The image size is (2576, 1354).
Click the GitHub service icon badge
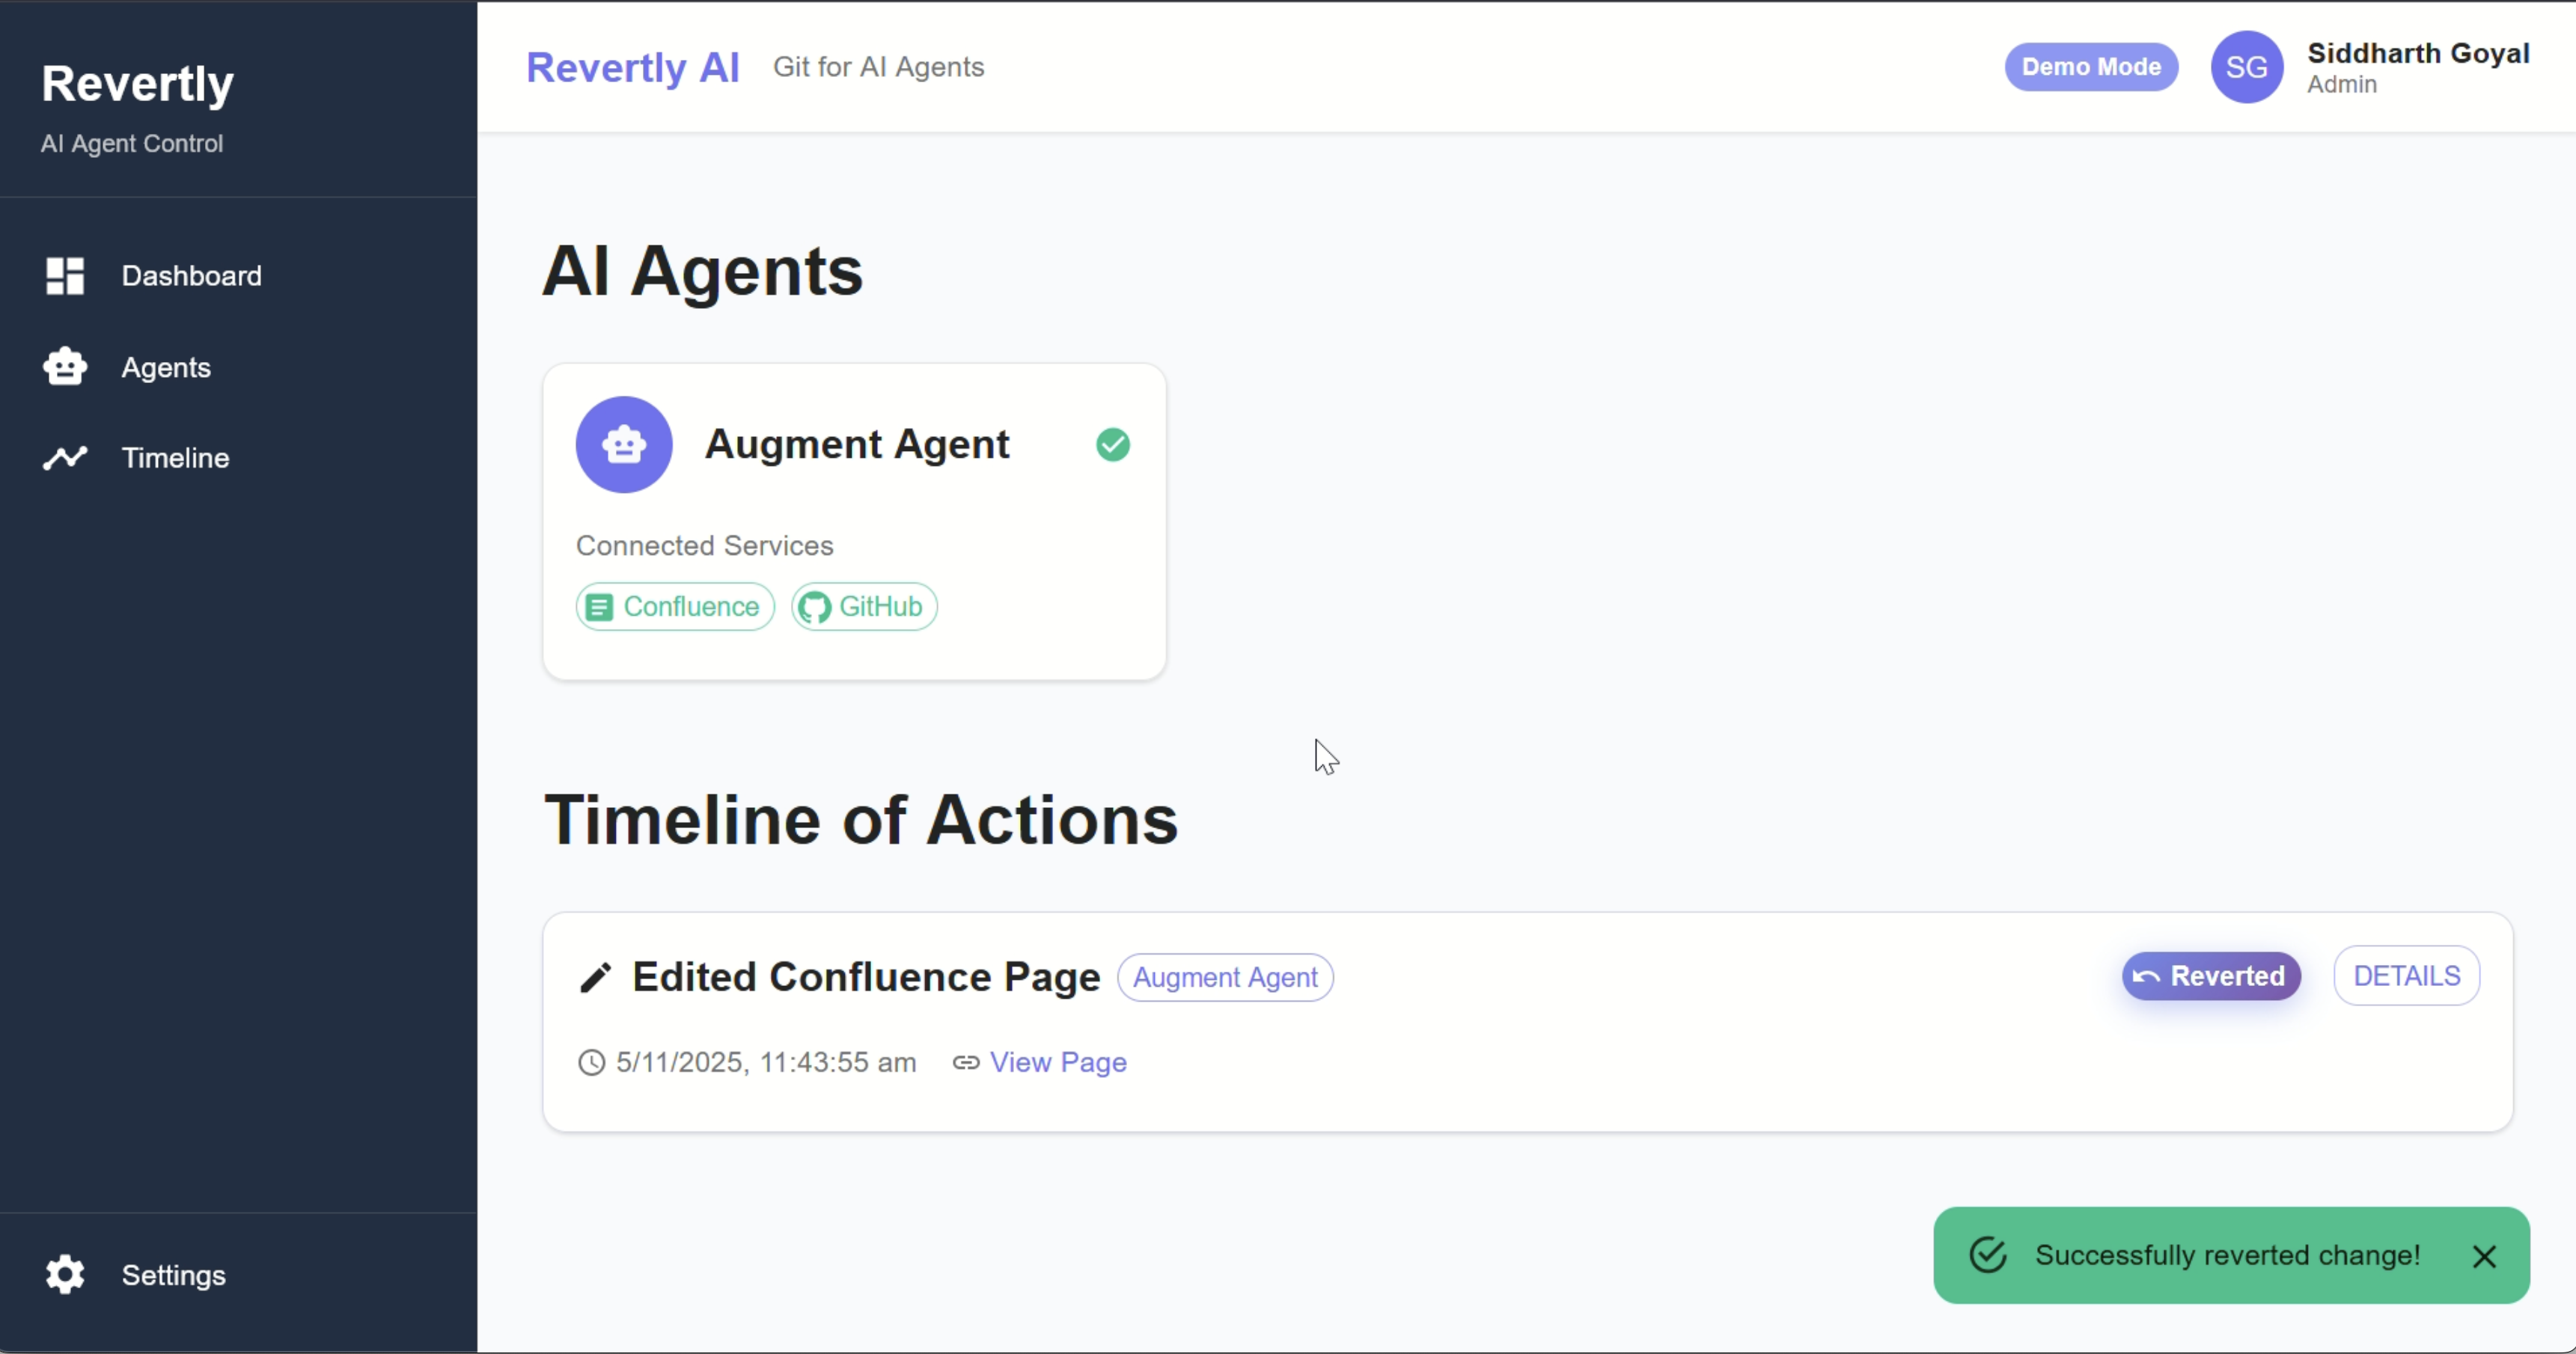[815, 607]
